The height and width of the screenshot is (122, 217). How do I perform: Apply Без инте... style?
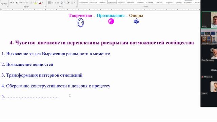coord(131,3)
